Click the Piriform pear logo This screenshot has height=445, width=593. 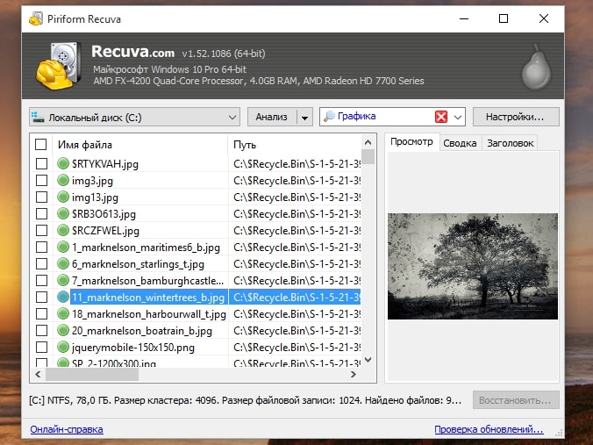tap(536, 67)
